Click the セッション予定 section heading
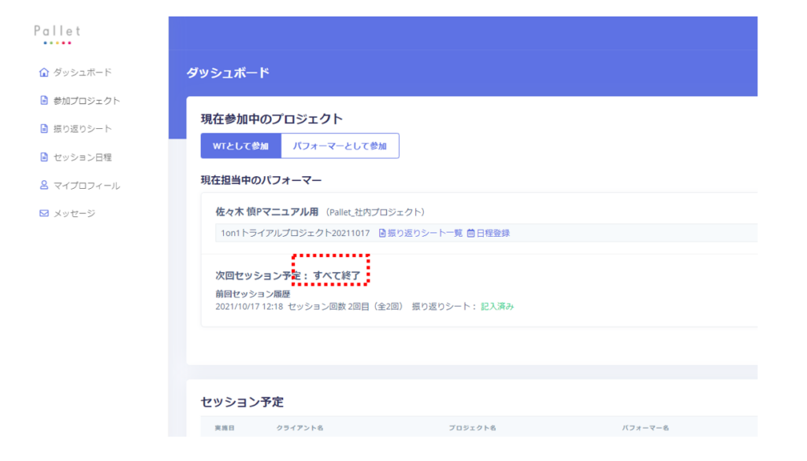The width and height of the screenshot is (807, 461). pyautogui.click(x=242, y=402)
